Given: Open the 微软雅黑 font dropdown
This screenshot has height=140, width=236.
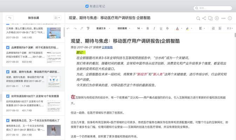Looking at the screenshot, I should tap(124, 28).
